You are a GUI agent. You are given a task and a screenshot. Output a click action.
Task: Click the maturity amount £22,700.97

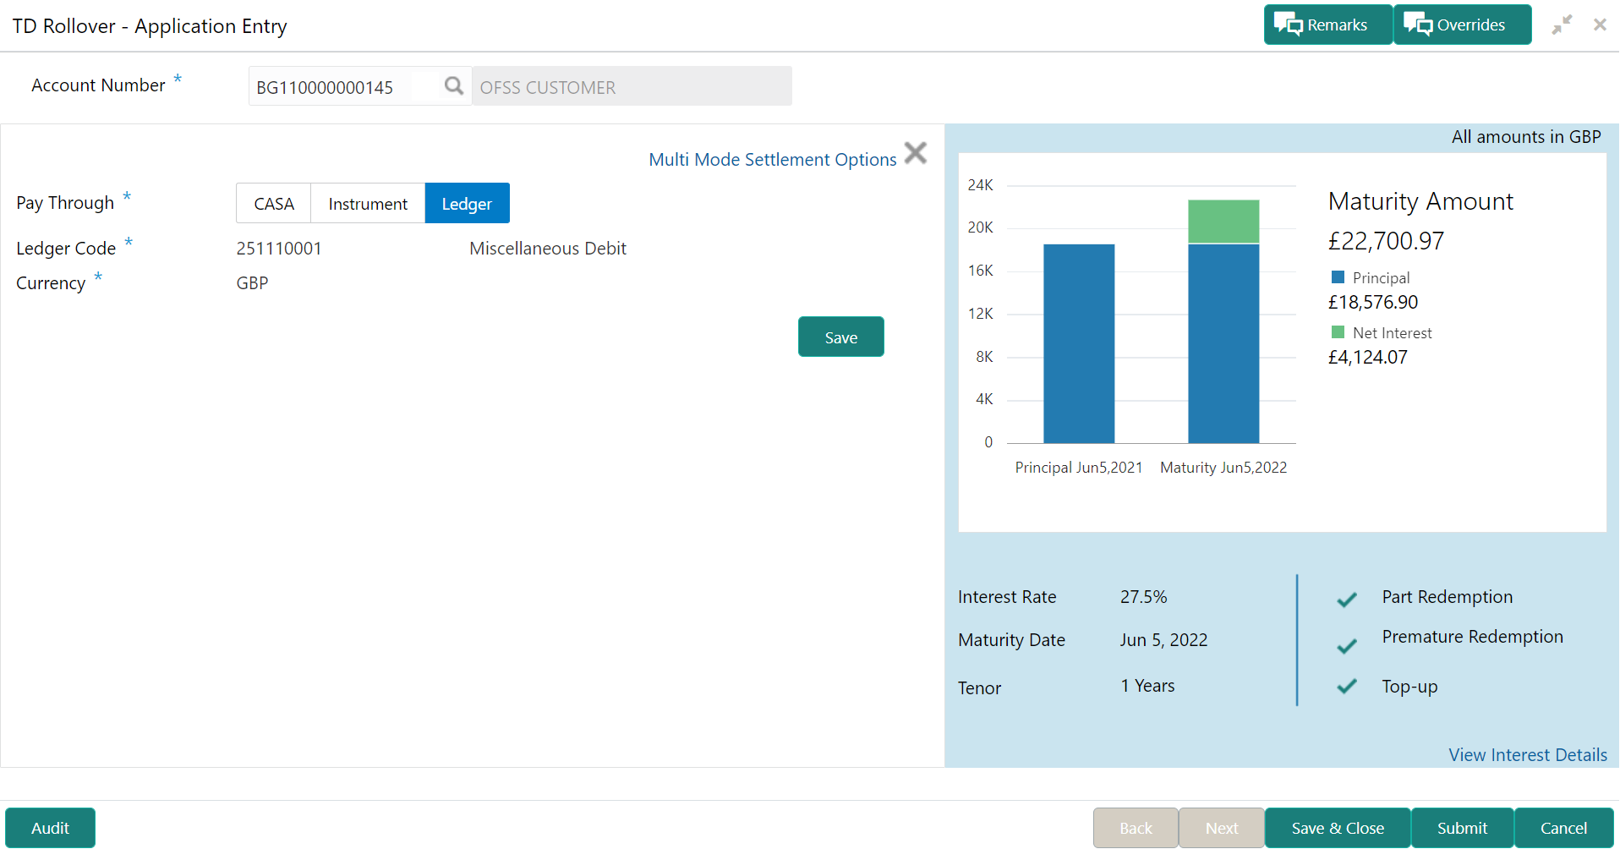point(1386,241)
